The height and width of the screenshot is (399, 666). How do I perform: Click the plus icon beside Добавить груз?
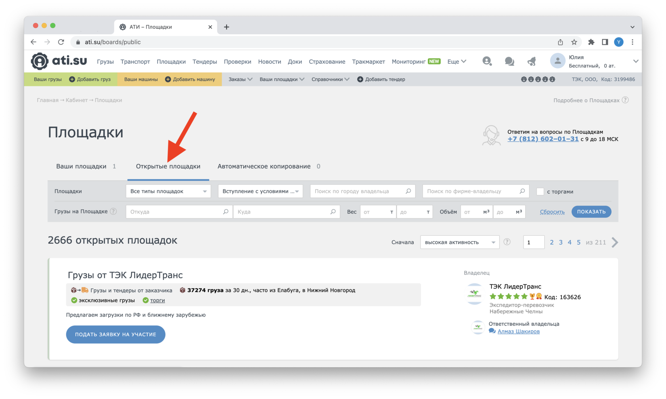click(x=72, y=79)
